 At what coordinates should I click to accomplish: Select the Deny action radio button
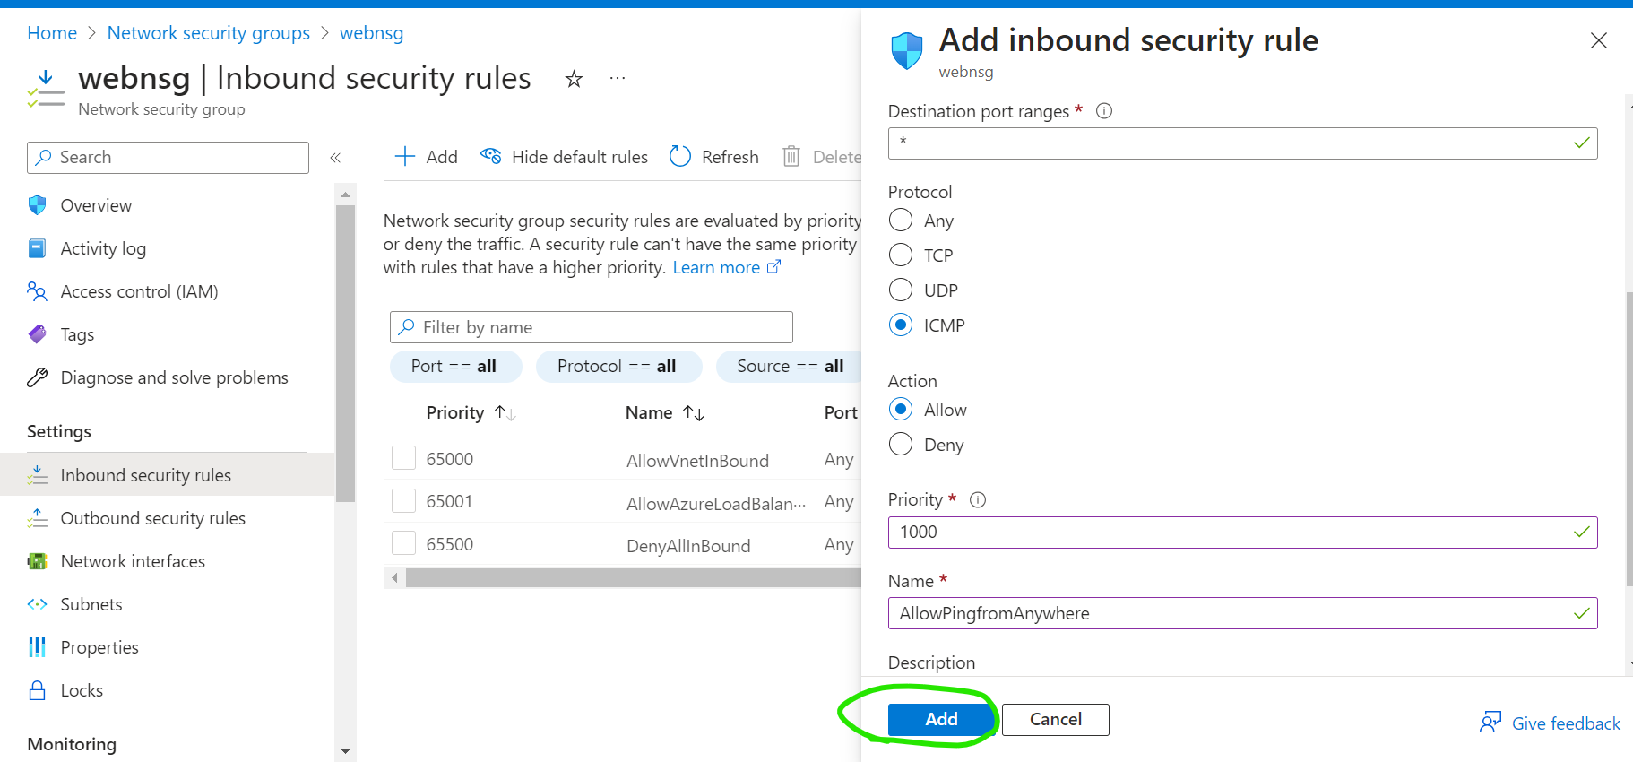(901, 445)
